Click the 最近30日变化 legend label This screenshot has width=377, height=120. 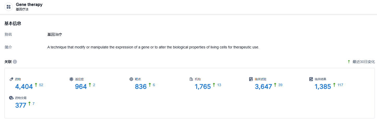point(363,62)
